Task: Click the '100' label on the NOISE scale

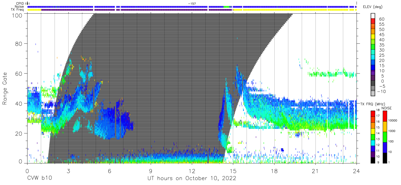Action: pyautogui.click(x=391, y=141)
